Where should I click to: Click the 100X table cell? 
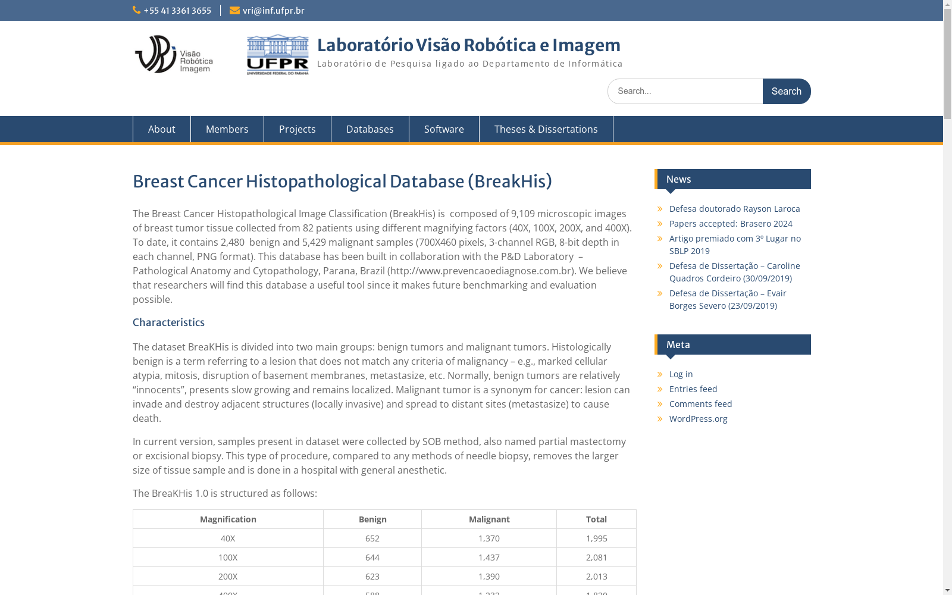click(x=228, y=558)
